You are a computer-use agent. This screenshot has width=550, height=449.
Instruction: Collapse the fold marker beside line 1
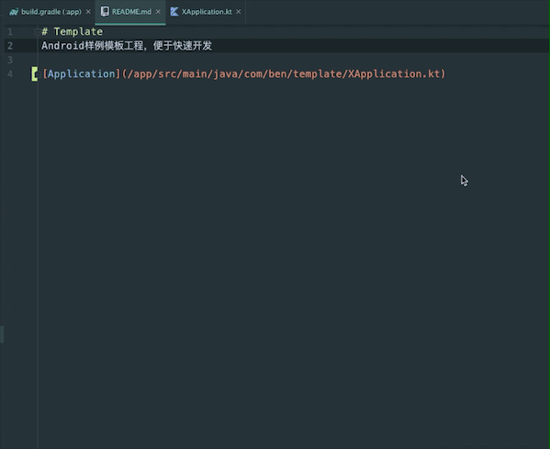point(37,32)
